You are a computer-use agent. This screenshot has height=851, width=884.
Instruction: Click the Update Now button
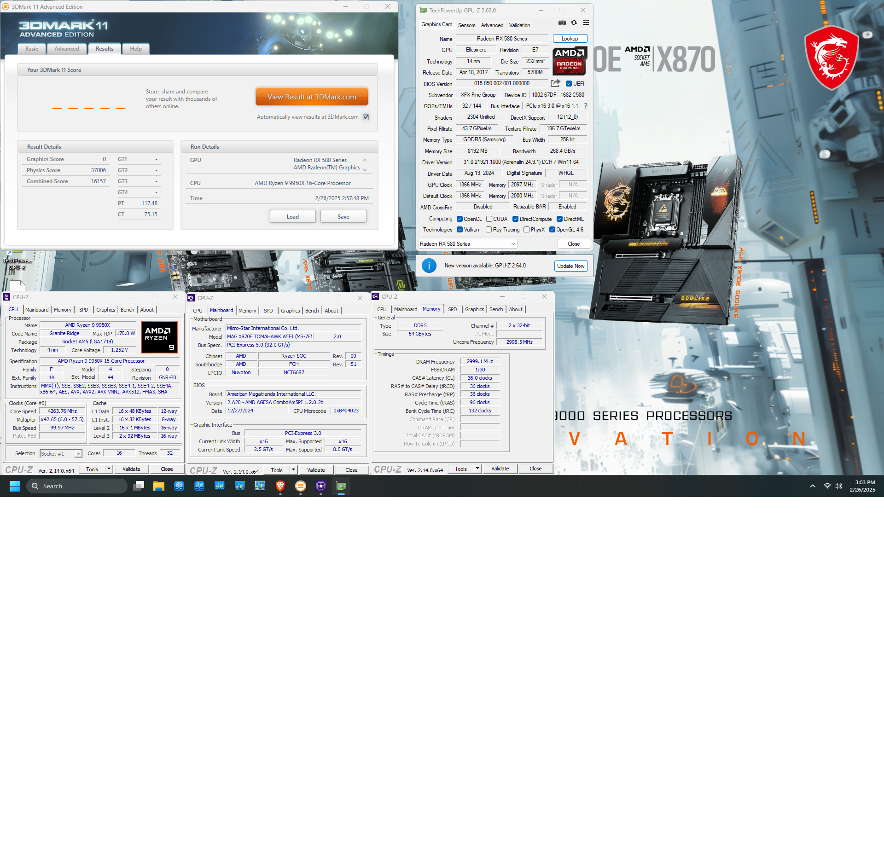pyautogui.click(x=570, y=266)
